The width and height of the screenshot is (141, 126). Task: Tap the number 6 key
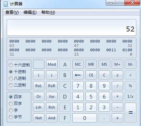(104, 97)
